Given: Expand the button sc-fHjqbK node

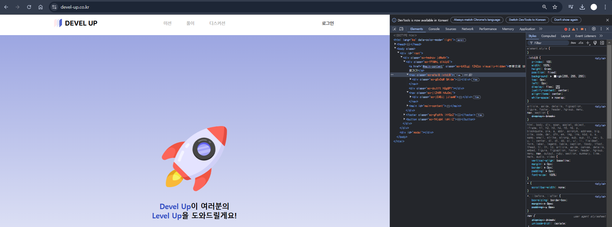Looking at the screenshot, I should point(404,119).
